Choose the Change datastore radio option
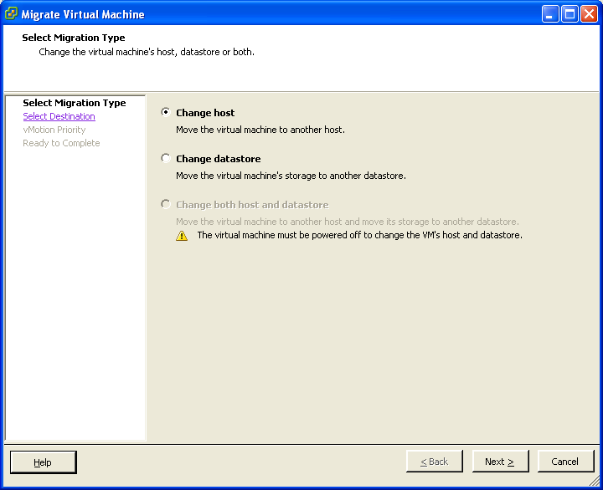This screenshot has width=603, height=490. [x=166, y=158]
